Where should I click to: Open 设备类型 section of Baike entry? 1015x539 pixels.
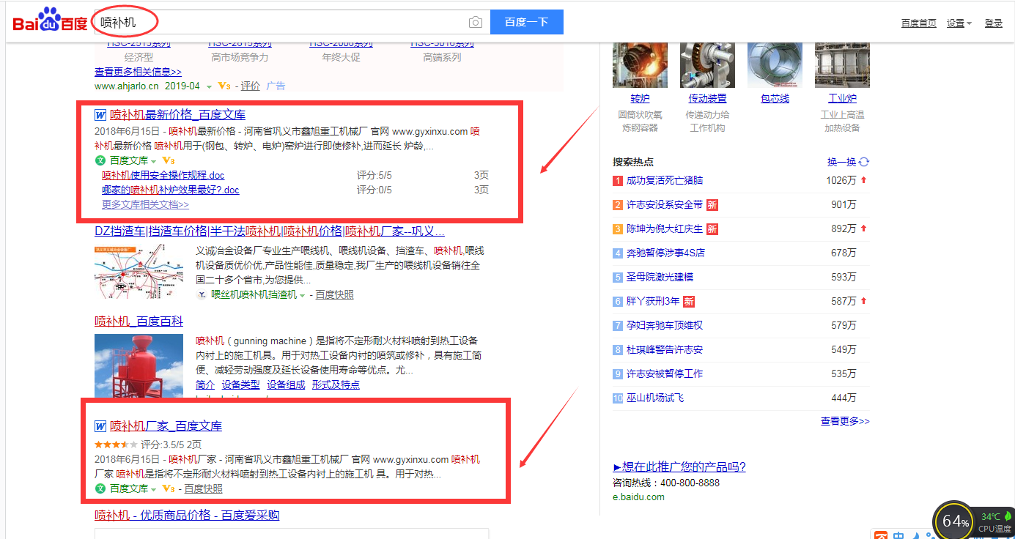pos(240,384)
